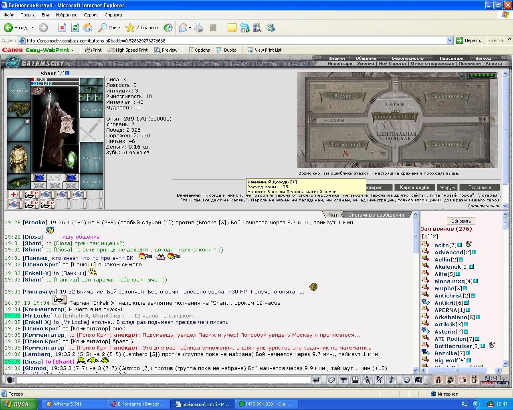The width and height of the screenshot is (513, 410).
Task: Click Зал воинов1 on the map
Action: click(345, 144)
